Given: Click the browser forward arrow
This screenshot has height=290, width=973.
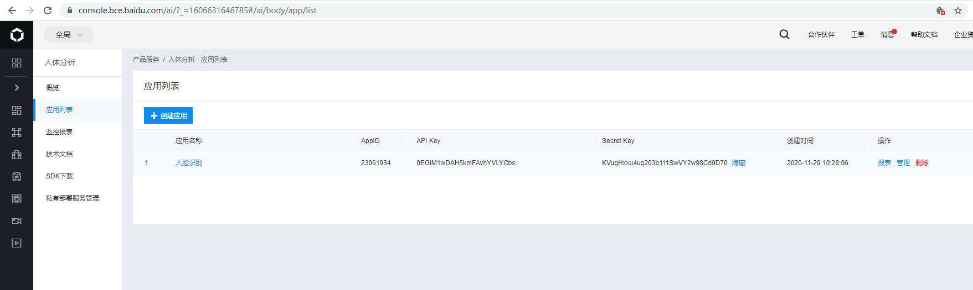Looking at the screenshot, I should (x=30, y=10).
